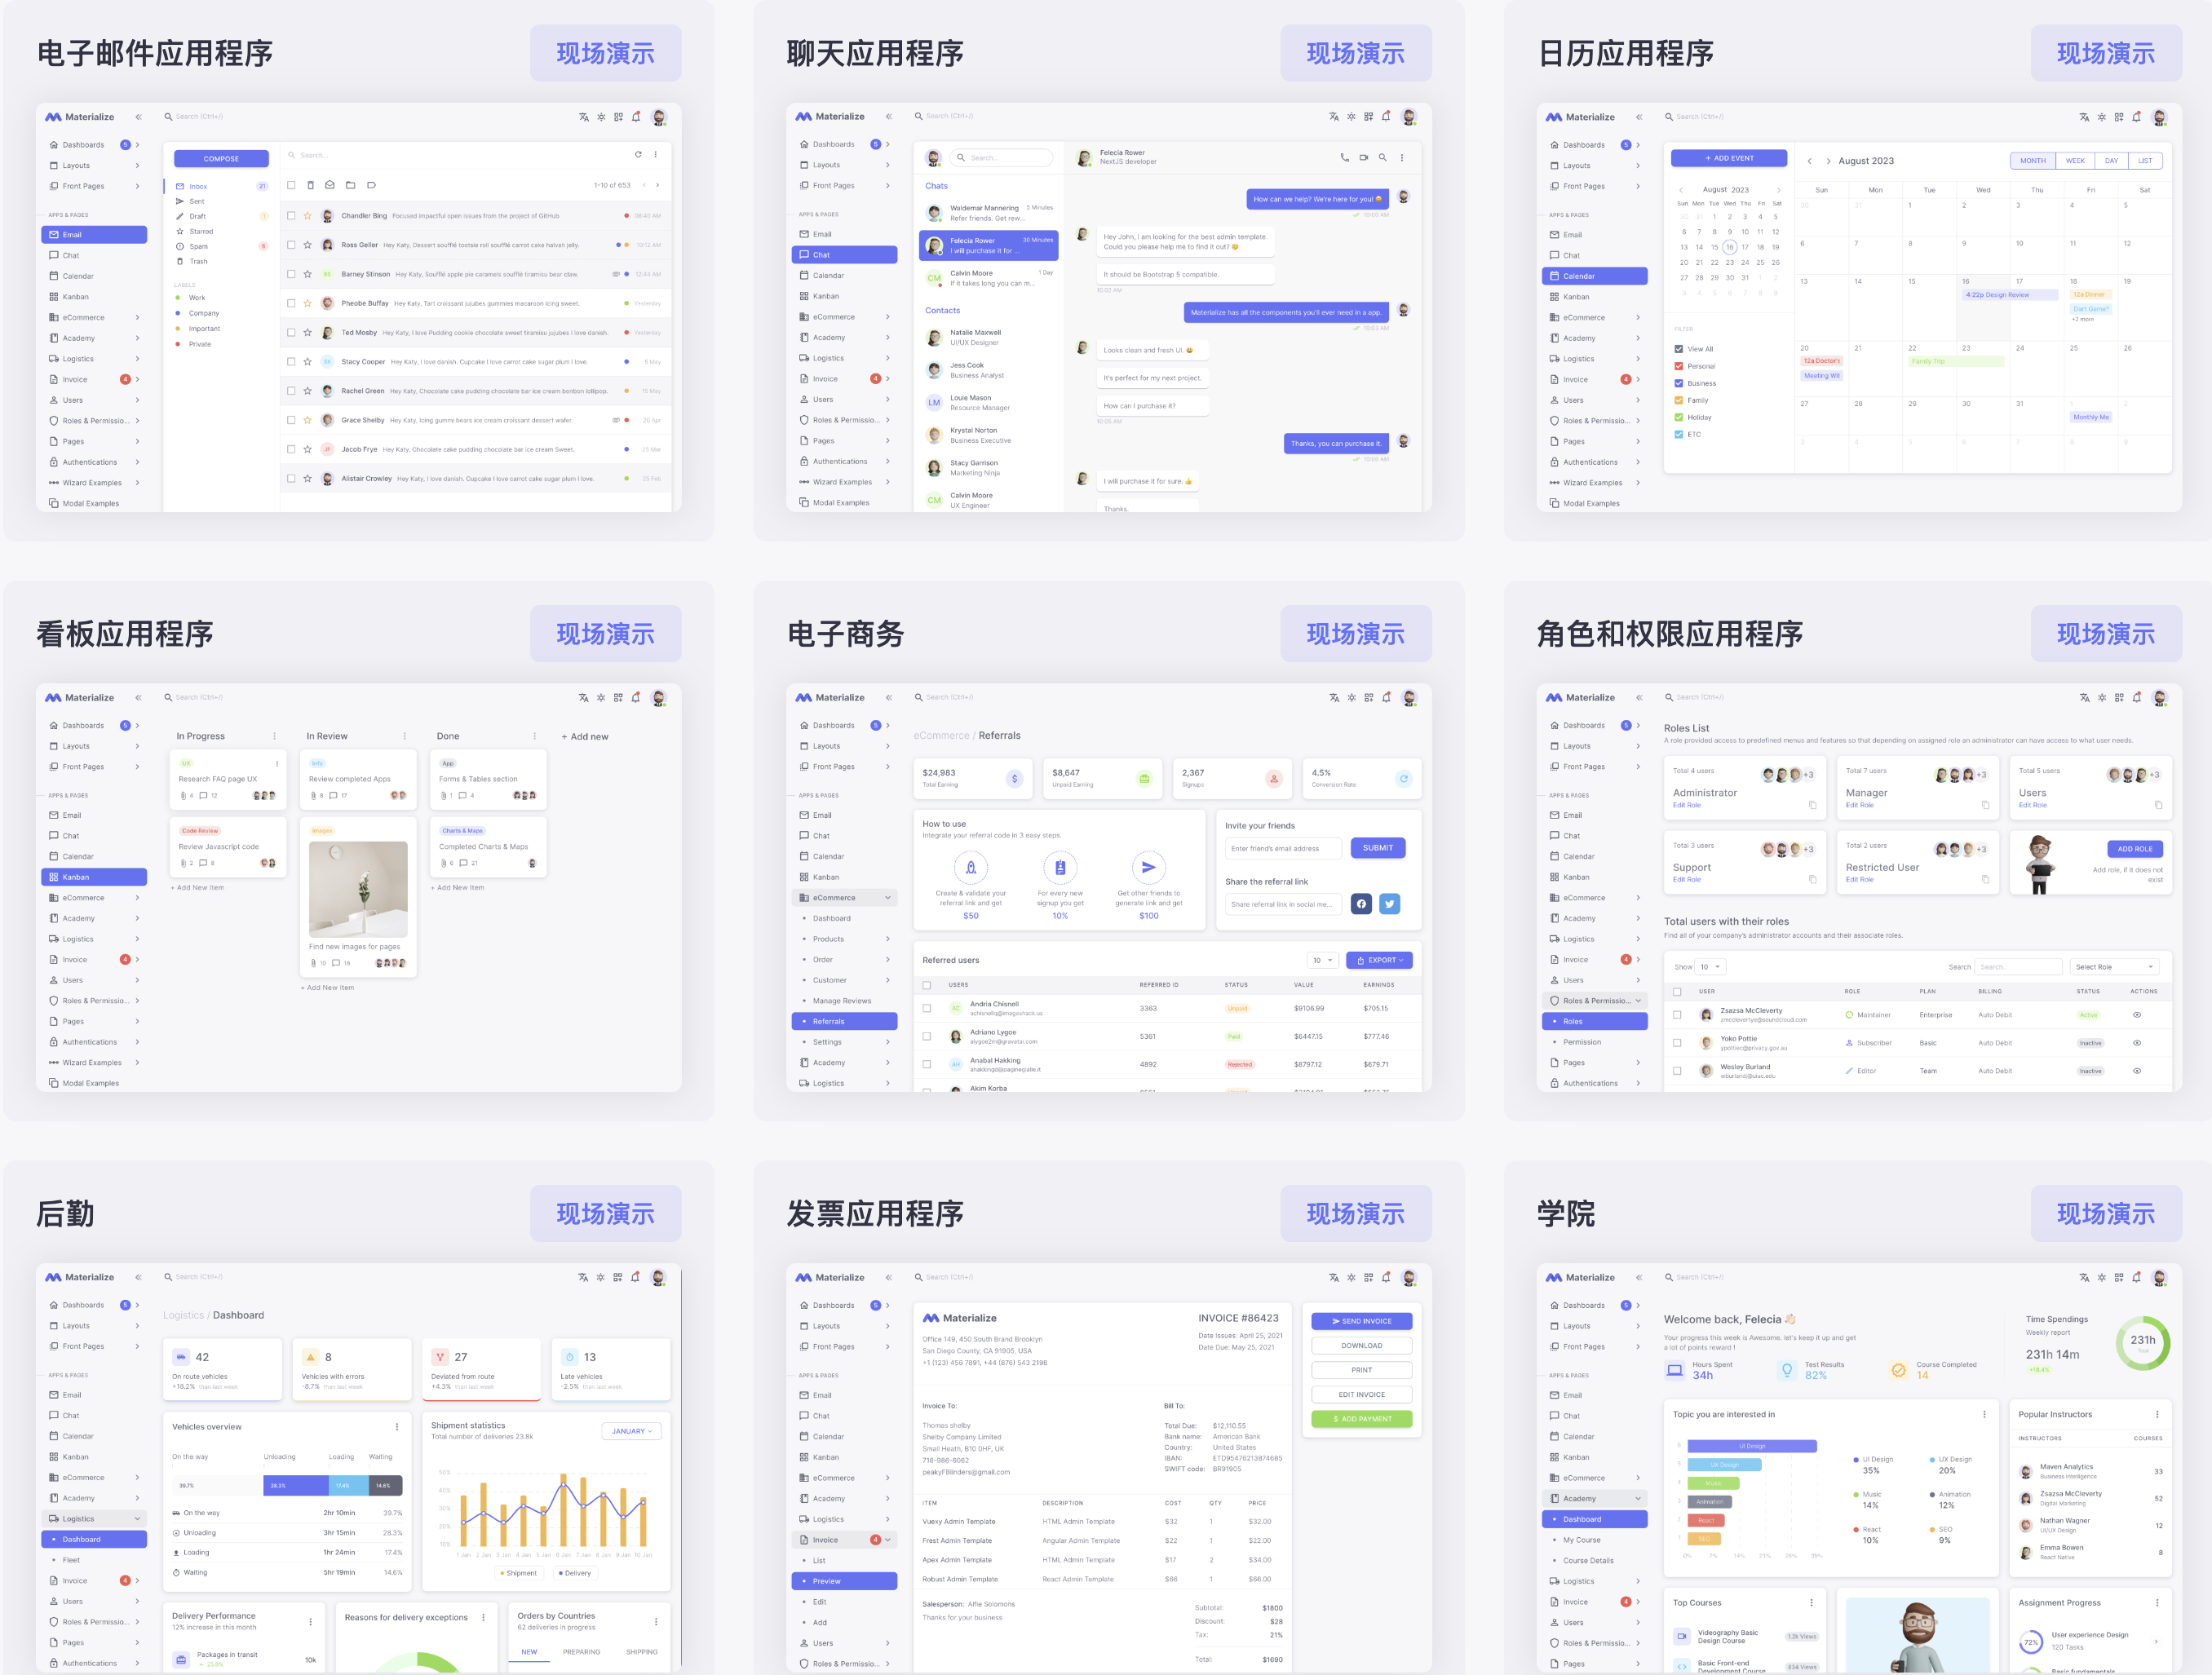
Task: Toggle Holiday filter checkbox in calendar
Action: tap(1678, 417)
